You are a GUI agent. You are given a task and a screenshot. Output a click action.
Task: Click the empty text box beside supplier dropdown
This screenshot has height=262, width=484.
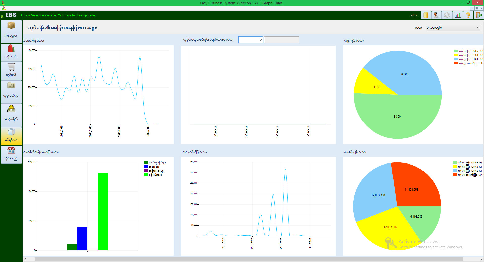(x=282, y=40)
